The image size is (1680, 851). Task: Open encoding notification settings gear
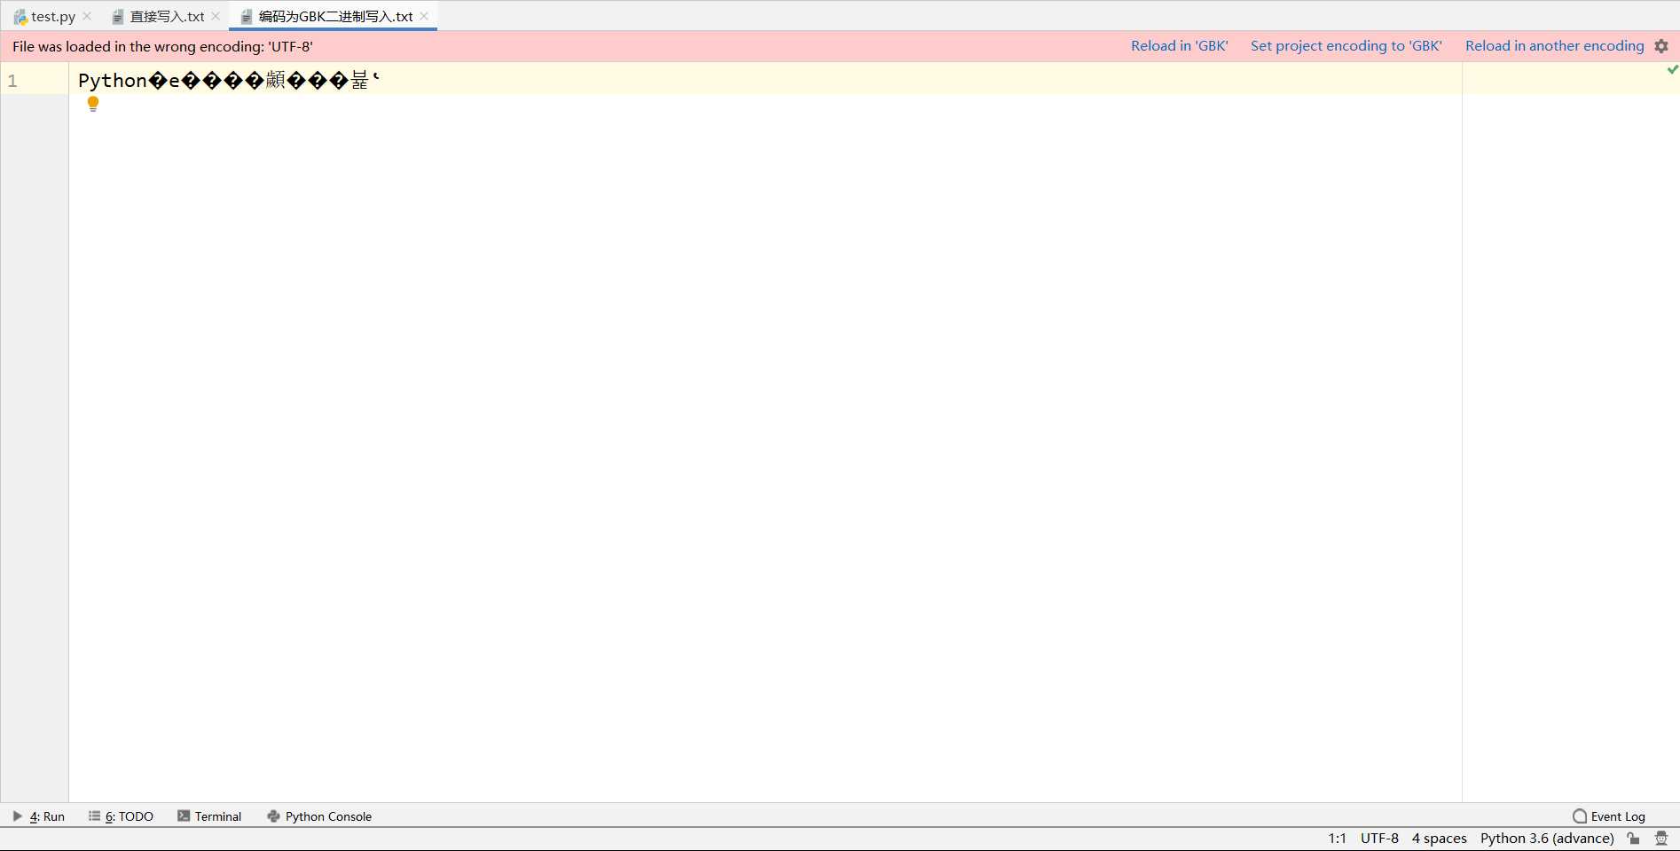pos(1661,46)
